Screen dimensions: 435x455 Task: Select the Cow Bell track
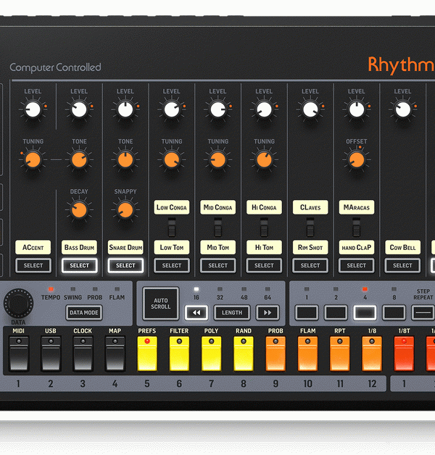tap(402, 265)
